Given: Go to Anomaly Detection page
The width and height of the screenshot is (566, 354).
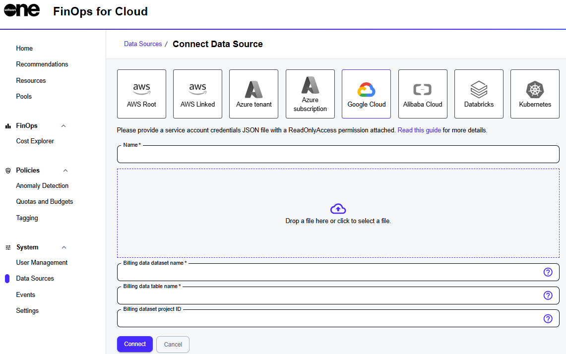Looking at the screenshot, I should click(x=42, y=186).
